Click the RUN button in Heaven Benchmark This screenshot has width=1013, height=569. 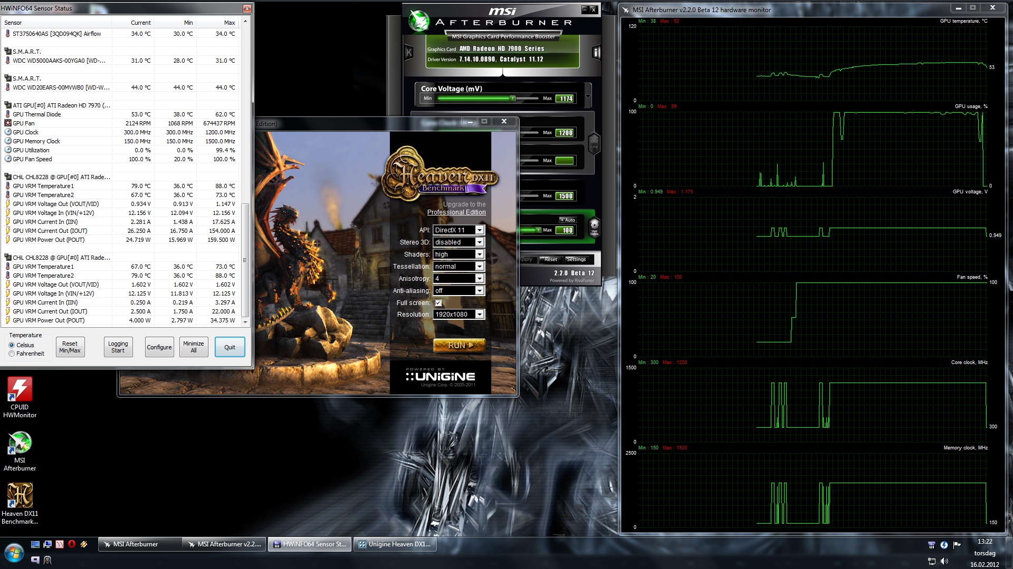click(459, 346)
